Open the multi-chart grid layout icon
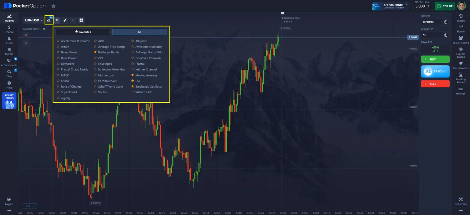Viewport: 470px width, 215px height. click(81, 20)
